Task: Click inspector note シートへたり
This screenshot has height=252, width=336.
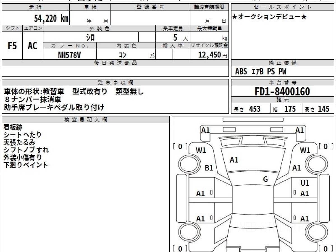Action: (x=22, y=135)
